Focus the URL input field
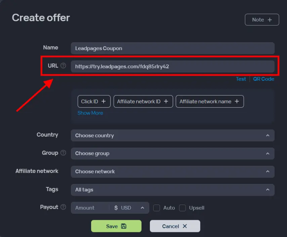 point(173,67)
